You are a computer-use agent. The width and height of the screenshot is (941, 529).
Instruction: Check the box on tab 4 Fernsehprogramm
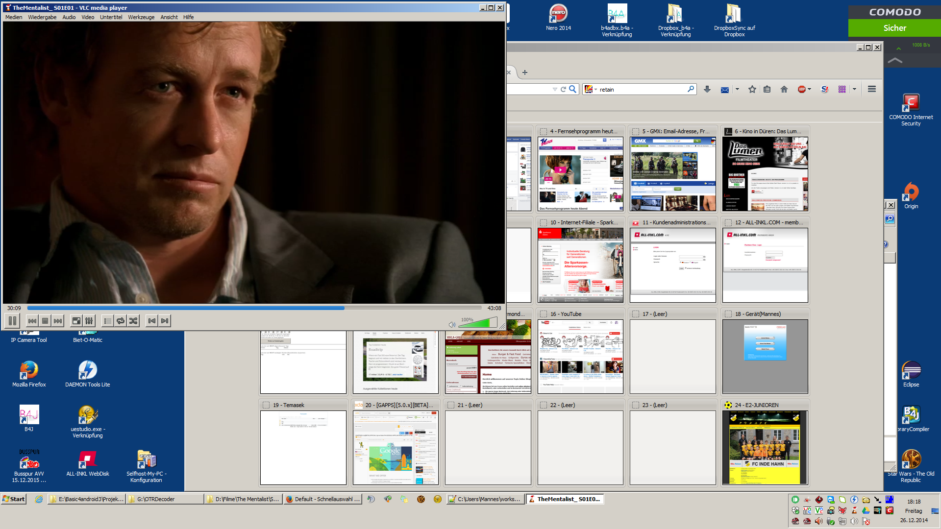(544, 132)
